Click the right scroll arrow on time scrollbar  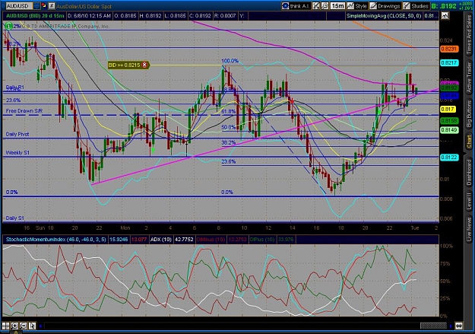point(451,326)
